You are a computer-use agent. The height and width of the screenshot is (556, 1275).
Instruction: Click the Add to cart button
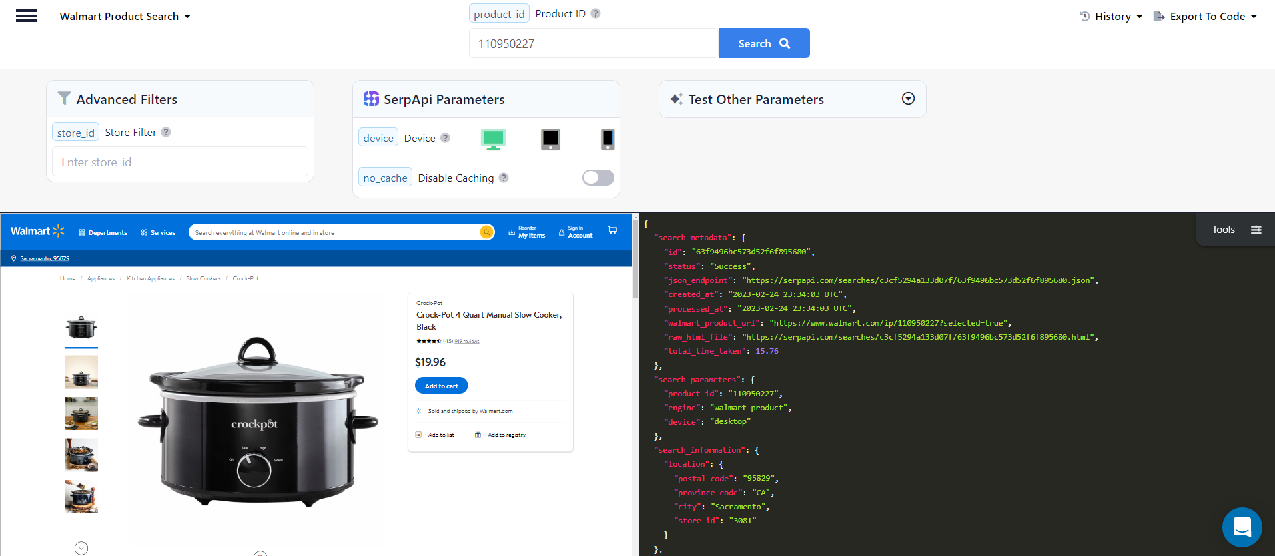tap(442, 386)
